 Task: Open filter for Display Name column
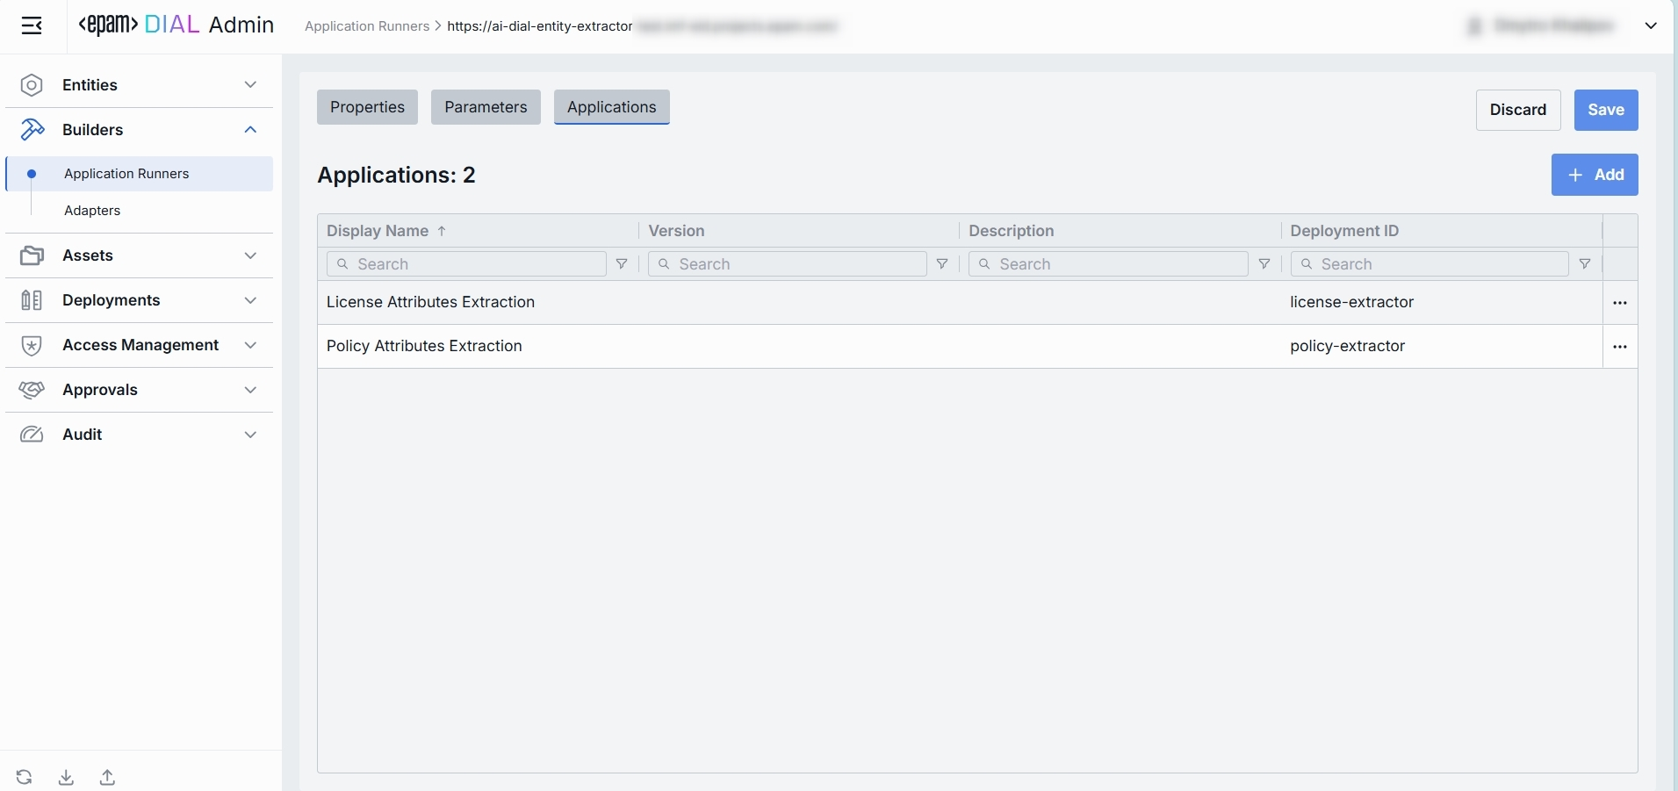tap(622, 264)
